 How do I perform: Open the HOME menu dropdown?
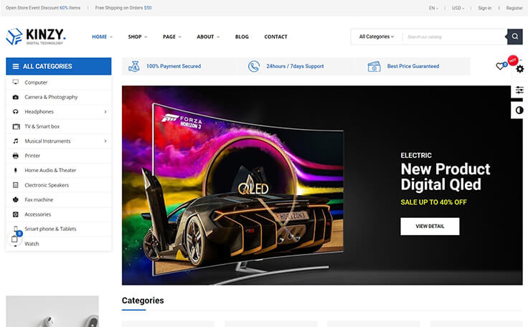tap(102, 37)
